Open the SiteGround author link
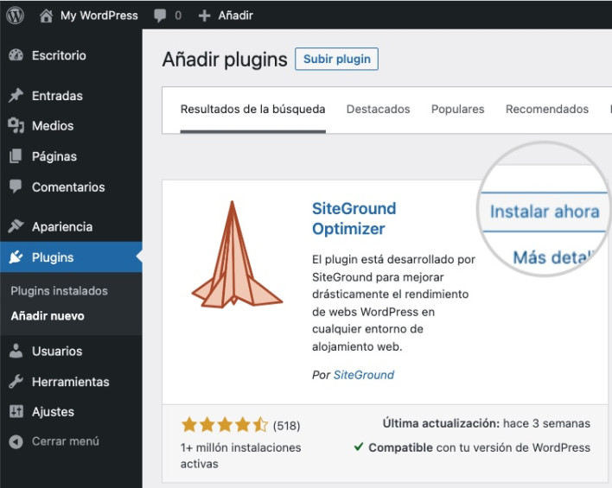This screenshot has height=488, width=612. pos(364,375)
